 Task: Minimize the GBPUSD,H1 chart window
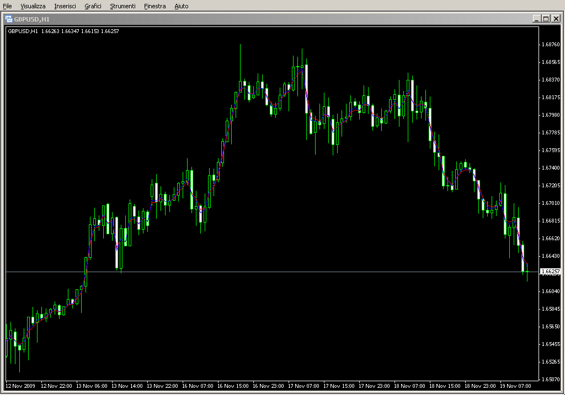pos(536,19)
